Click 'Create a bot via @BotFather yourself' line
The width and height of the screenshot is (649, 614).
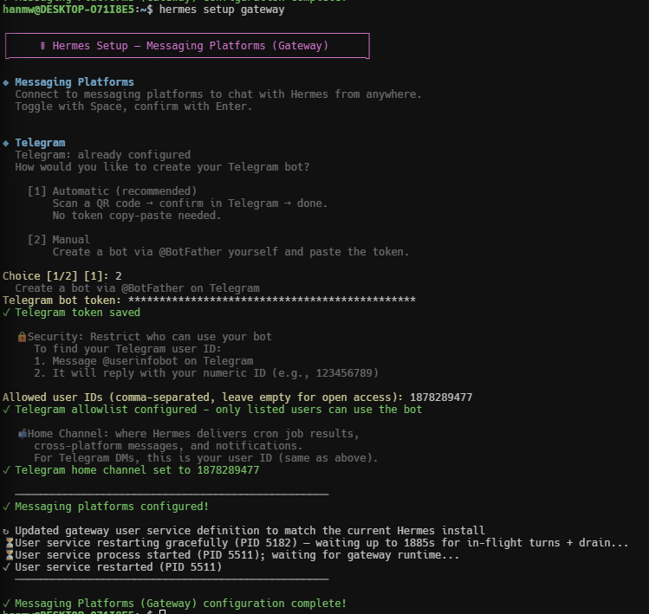230,251
